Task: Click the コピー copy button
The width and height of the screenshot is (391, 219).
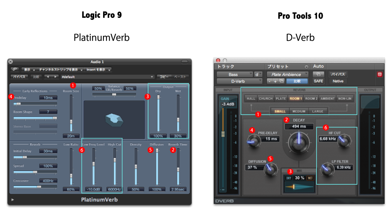Action: [164, 77]
